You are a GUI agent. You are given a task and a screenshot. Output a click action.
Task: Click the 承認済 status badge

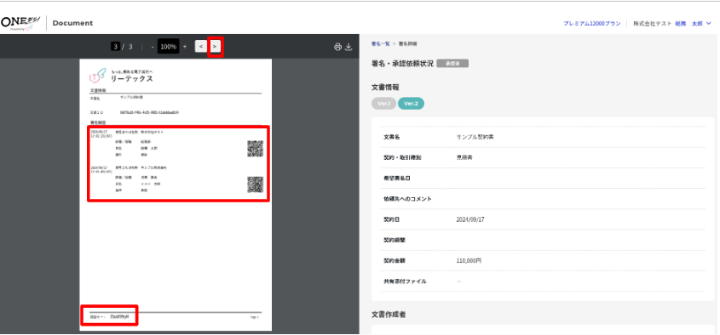click(452, 64)
